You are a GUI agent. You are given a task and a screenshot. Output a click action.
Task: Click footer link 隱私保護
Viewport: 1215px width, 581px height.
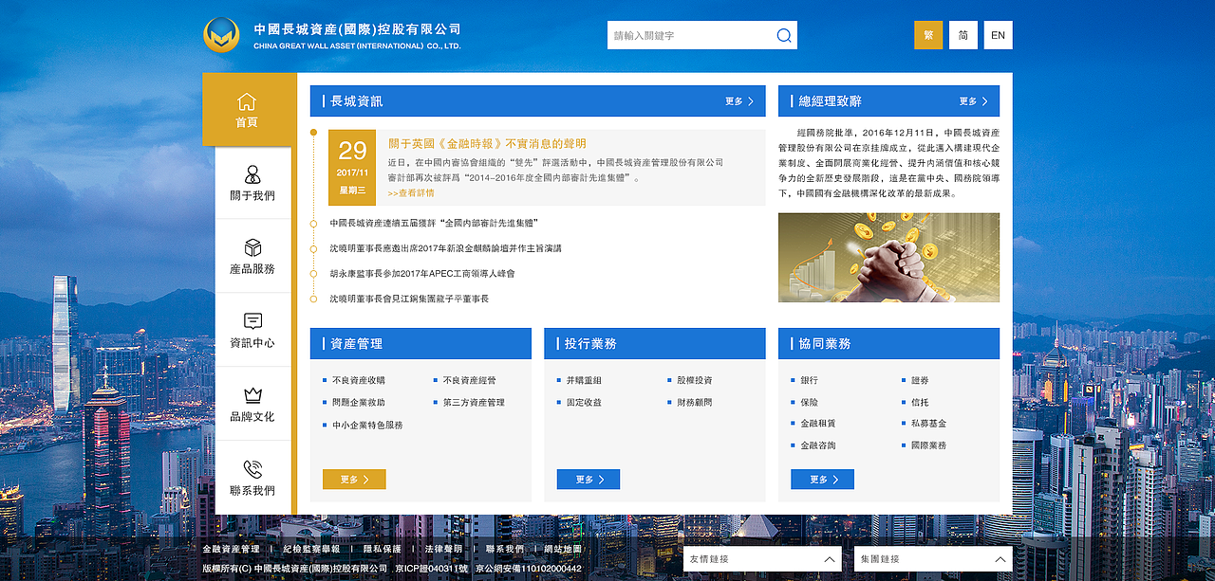[x=383, y=549]
